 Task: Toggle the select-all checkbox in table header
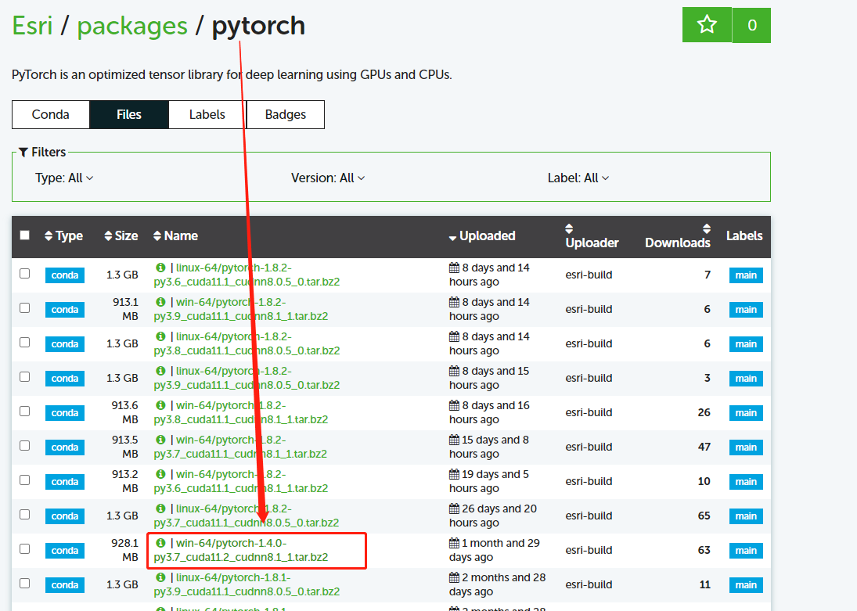(x=24, y=235)
